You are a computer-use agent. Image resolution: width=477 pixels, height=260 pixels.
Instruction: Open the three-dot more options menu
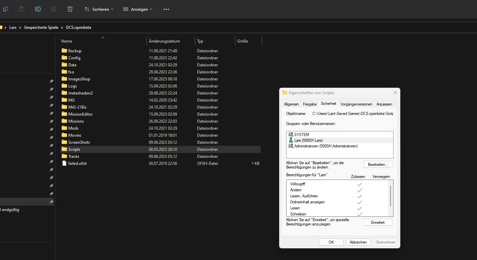click(x=166, y=9)
